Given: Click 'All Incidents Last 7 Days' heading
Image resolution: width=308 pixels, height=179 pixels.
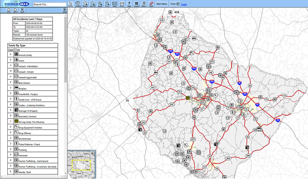Looking at the screenshot, I should [x=28, y=19].
